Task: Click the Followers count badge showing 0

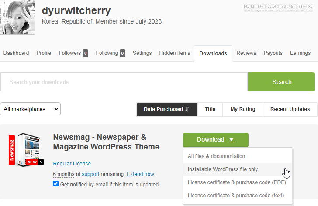Action: pos(85,54)
